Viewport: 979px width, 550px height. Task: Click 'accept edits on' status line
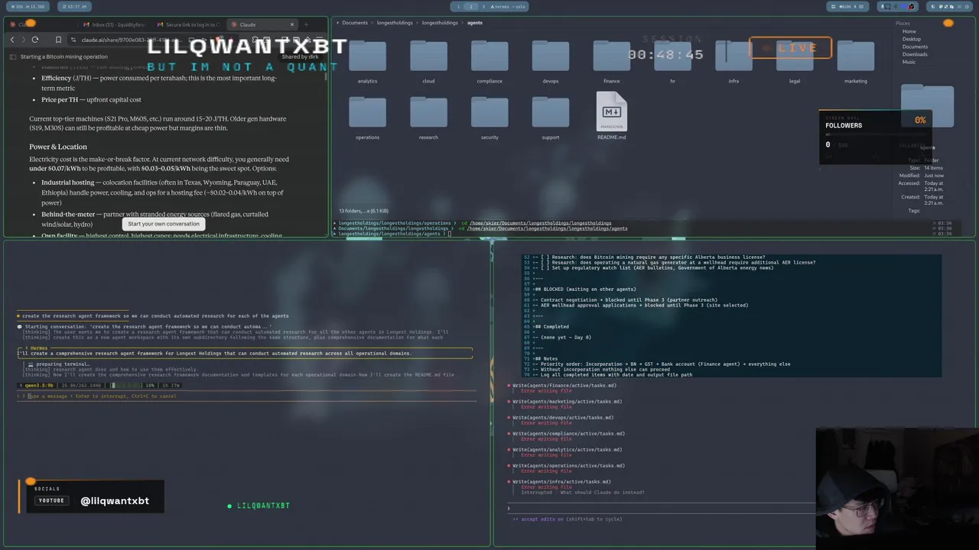click(567, 519)
